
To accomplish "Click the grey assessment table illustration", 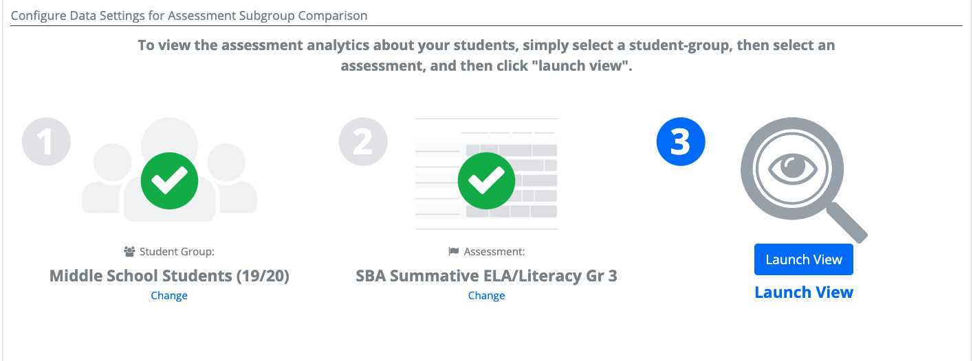I will 486,174.
